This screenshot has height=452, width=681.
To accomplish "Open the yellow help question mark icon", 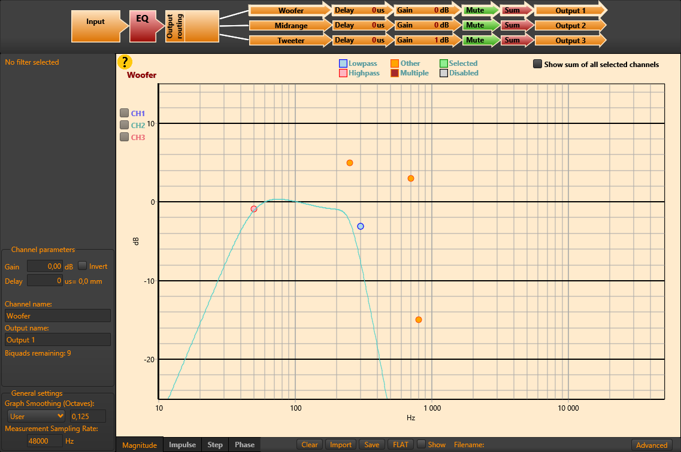I will (125, 62).
